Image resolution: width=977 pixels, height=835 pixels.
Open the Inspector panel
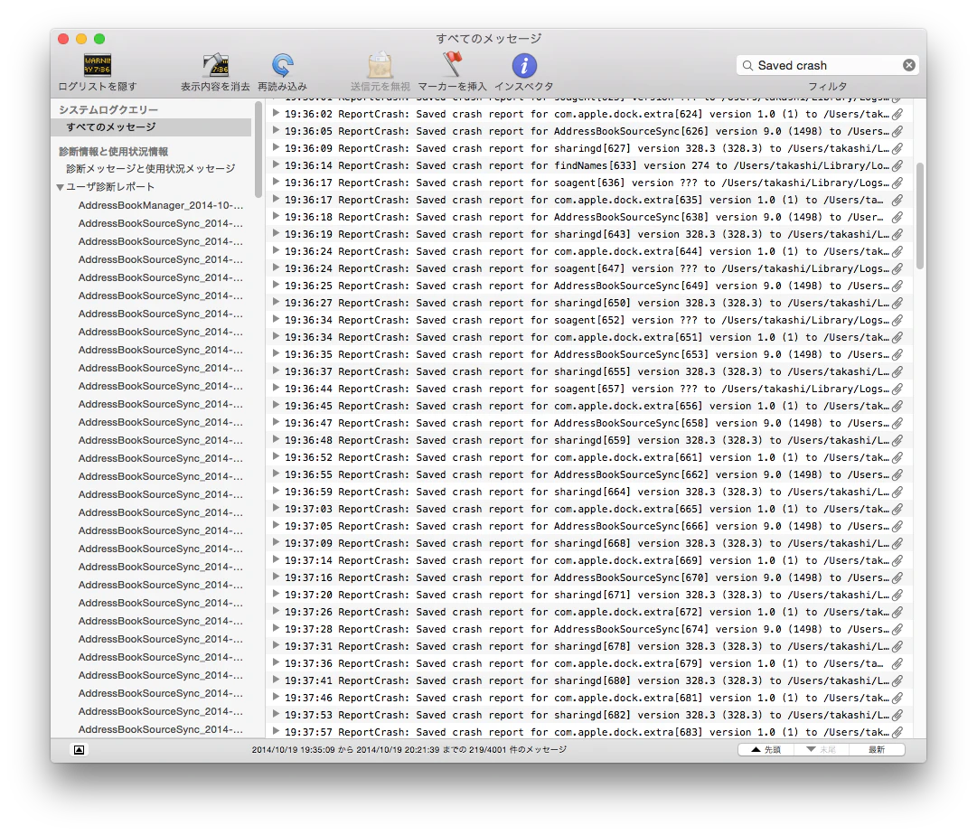tap(525, 65)
